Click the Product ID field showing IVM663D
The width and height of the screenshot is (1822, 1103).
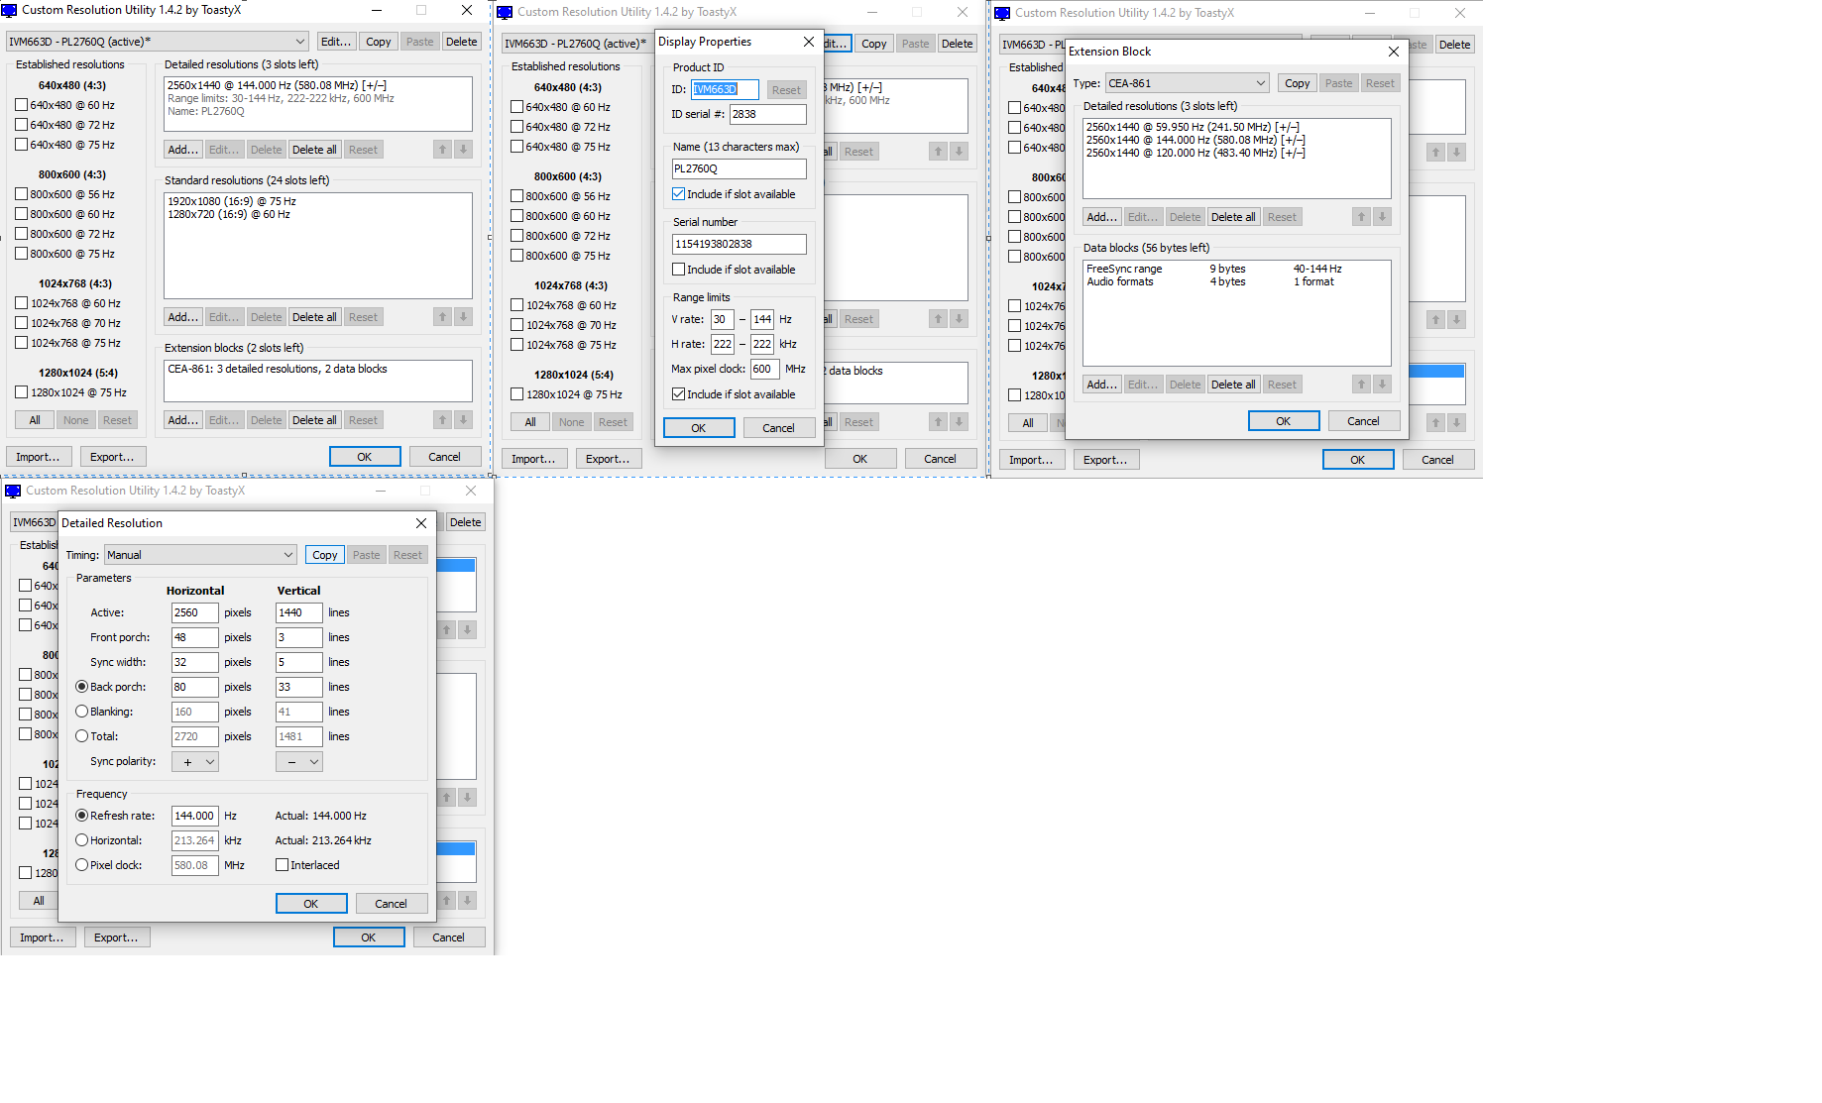pyautogui.click(x=725, y=89)
